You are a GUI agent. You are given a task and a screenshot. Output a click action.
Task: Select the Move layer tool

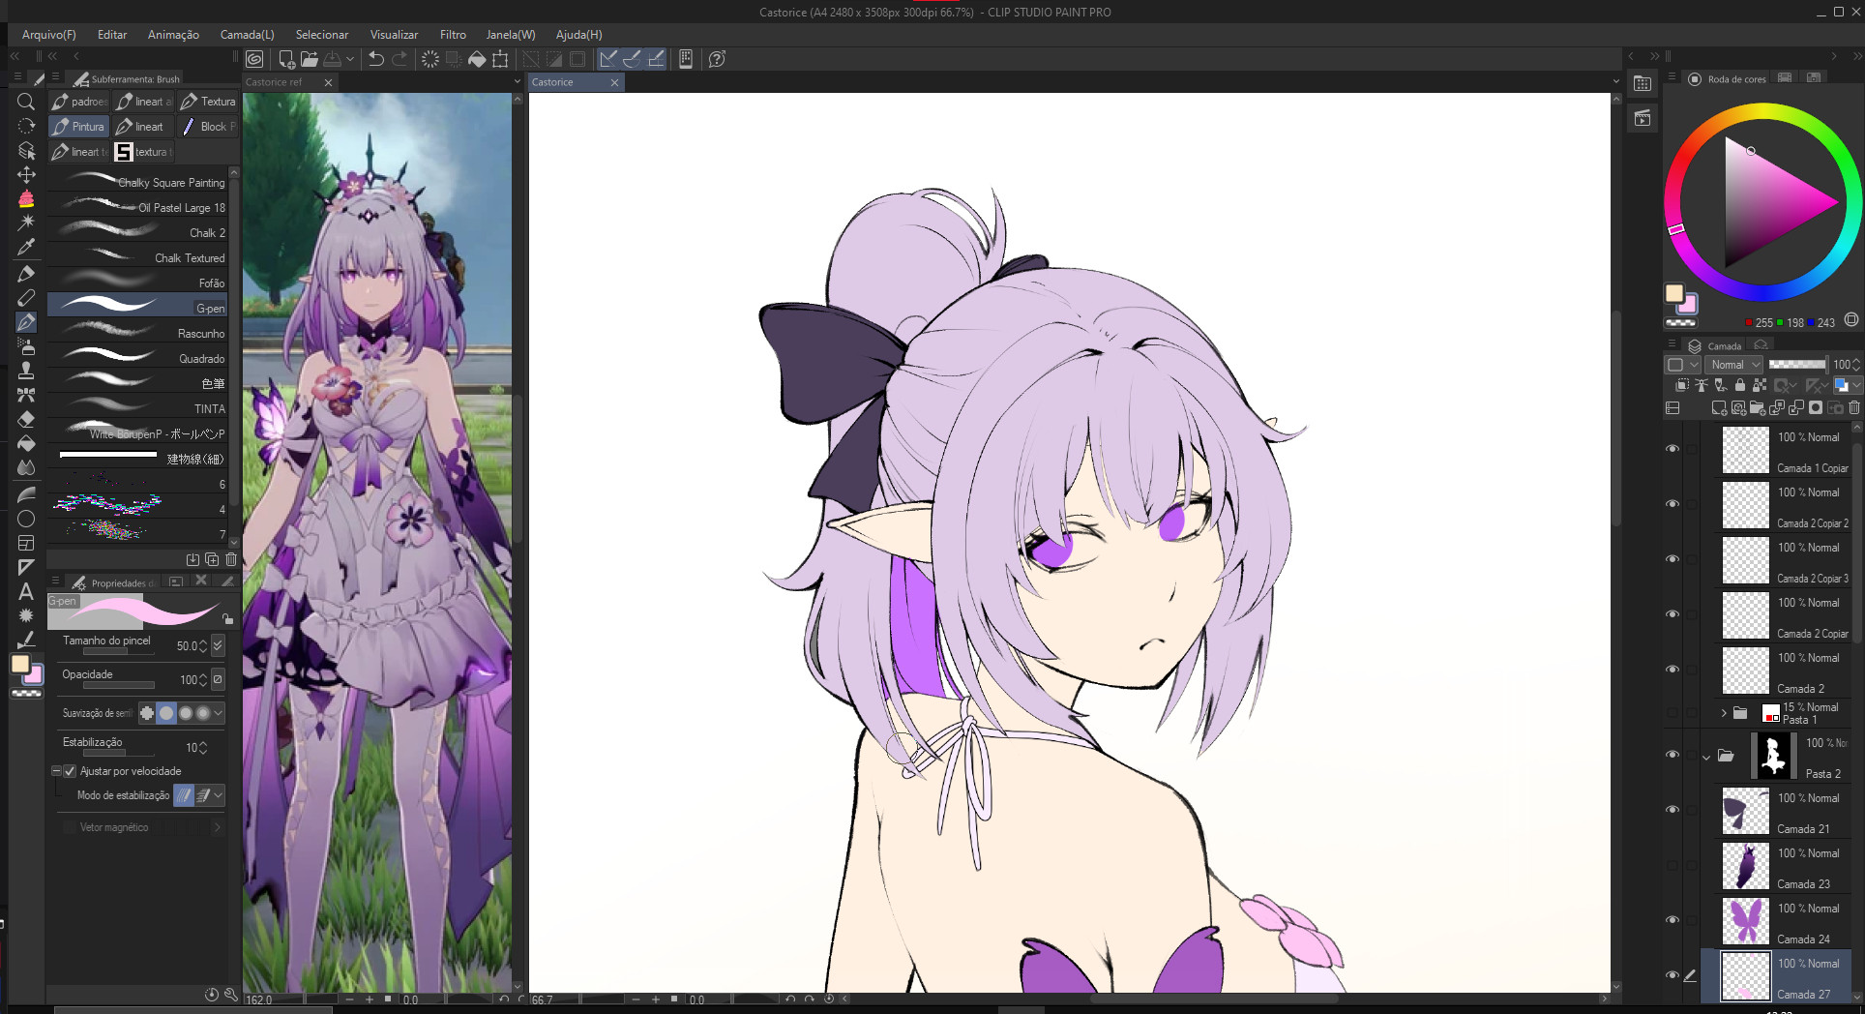[26, 175]
